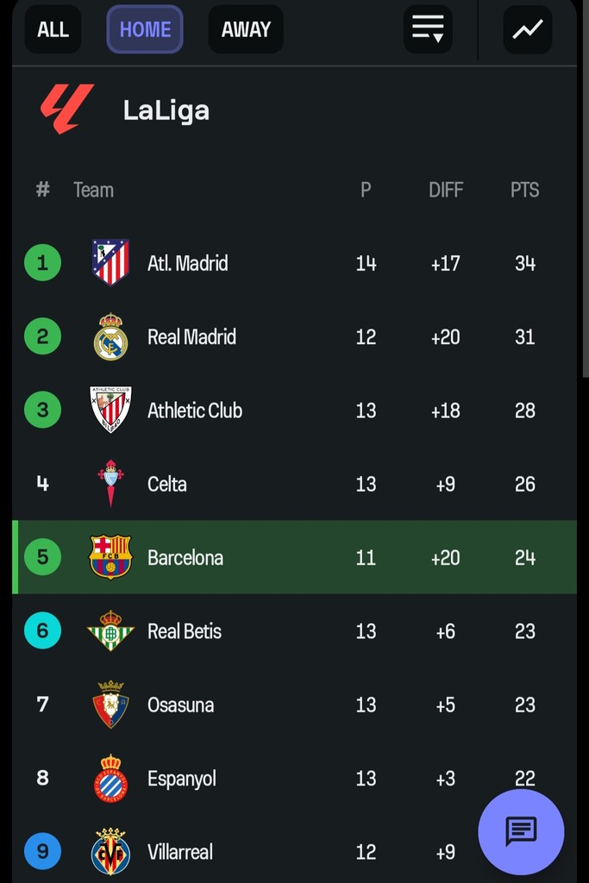Tap the Osasuna club crest
The width and height of the screenshot is (589, 883).
click(110, 705)
